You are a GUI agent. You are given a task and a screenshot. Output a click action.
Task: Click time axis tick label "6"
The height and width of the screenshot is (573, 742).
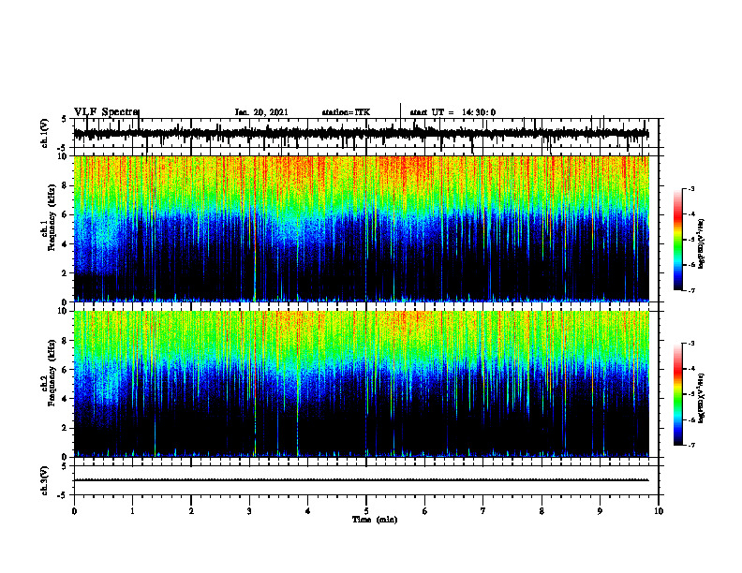[425, 511]
